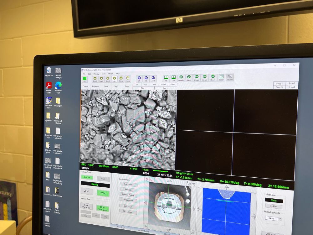
Task: Click the Neutral toolbar icon
Action: pyautogui.click(x=229, y=77)
